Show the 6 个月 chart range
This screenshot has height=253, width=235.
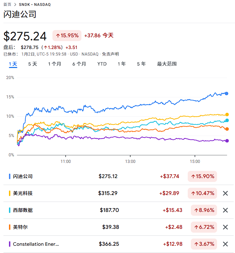pos(79,64)
